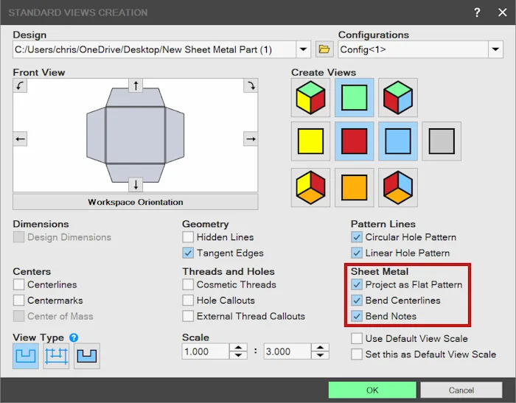Rotate front view counterclockwise arrow
Screen dimensions: 516x403
(x=20, y=86)
